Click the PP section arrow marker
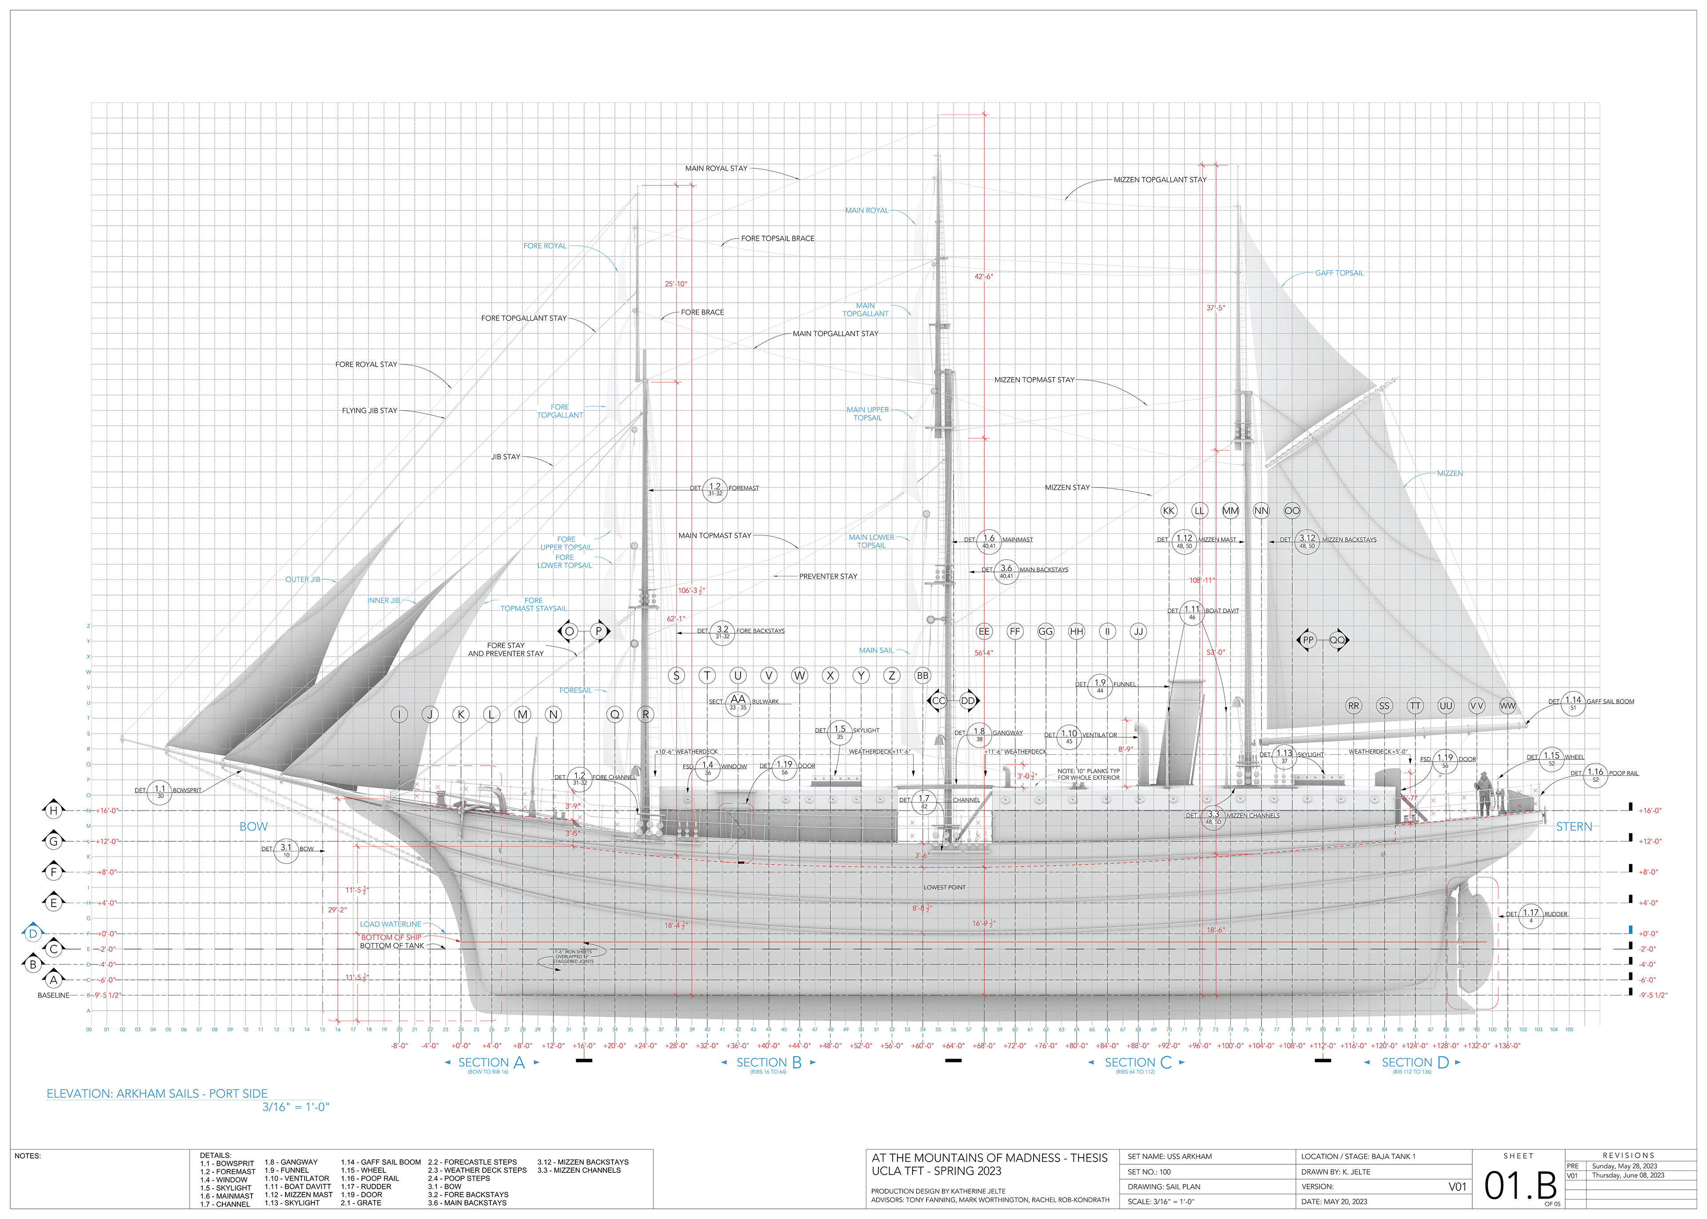 pos(1308,640)
